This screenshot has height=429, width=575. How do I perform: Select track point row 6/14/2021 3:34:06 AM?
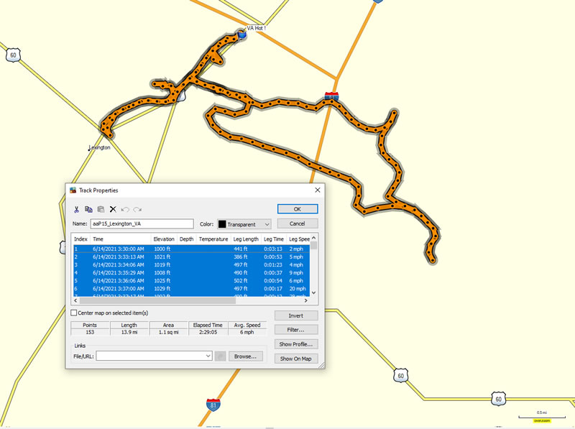(191, 264)
